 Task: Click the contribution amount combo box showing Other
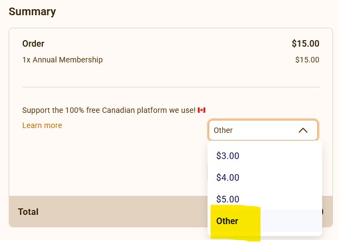(x=255, y=130)
